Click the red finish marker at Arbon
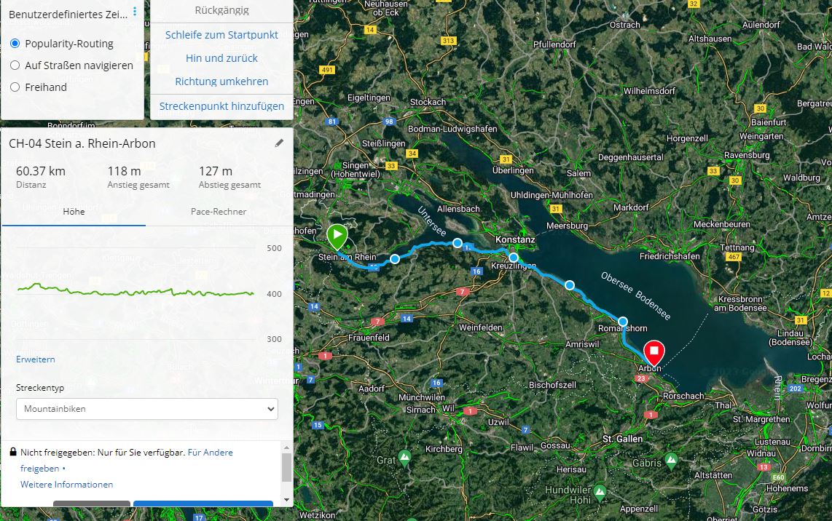 654,353
